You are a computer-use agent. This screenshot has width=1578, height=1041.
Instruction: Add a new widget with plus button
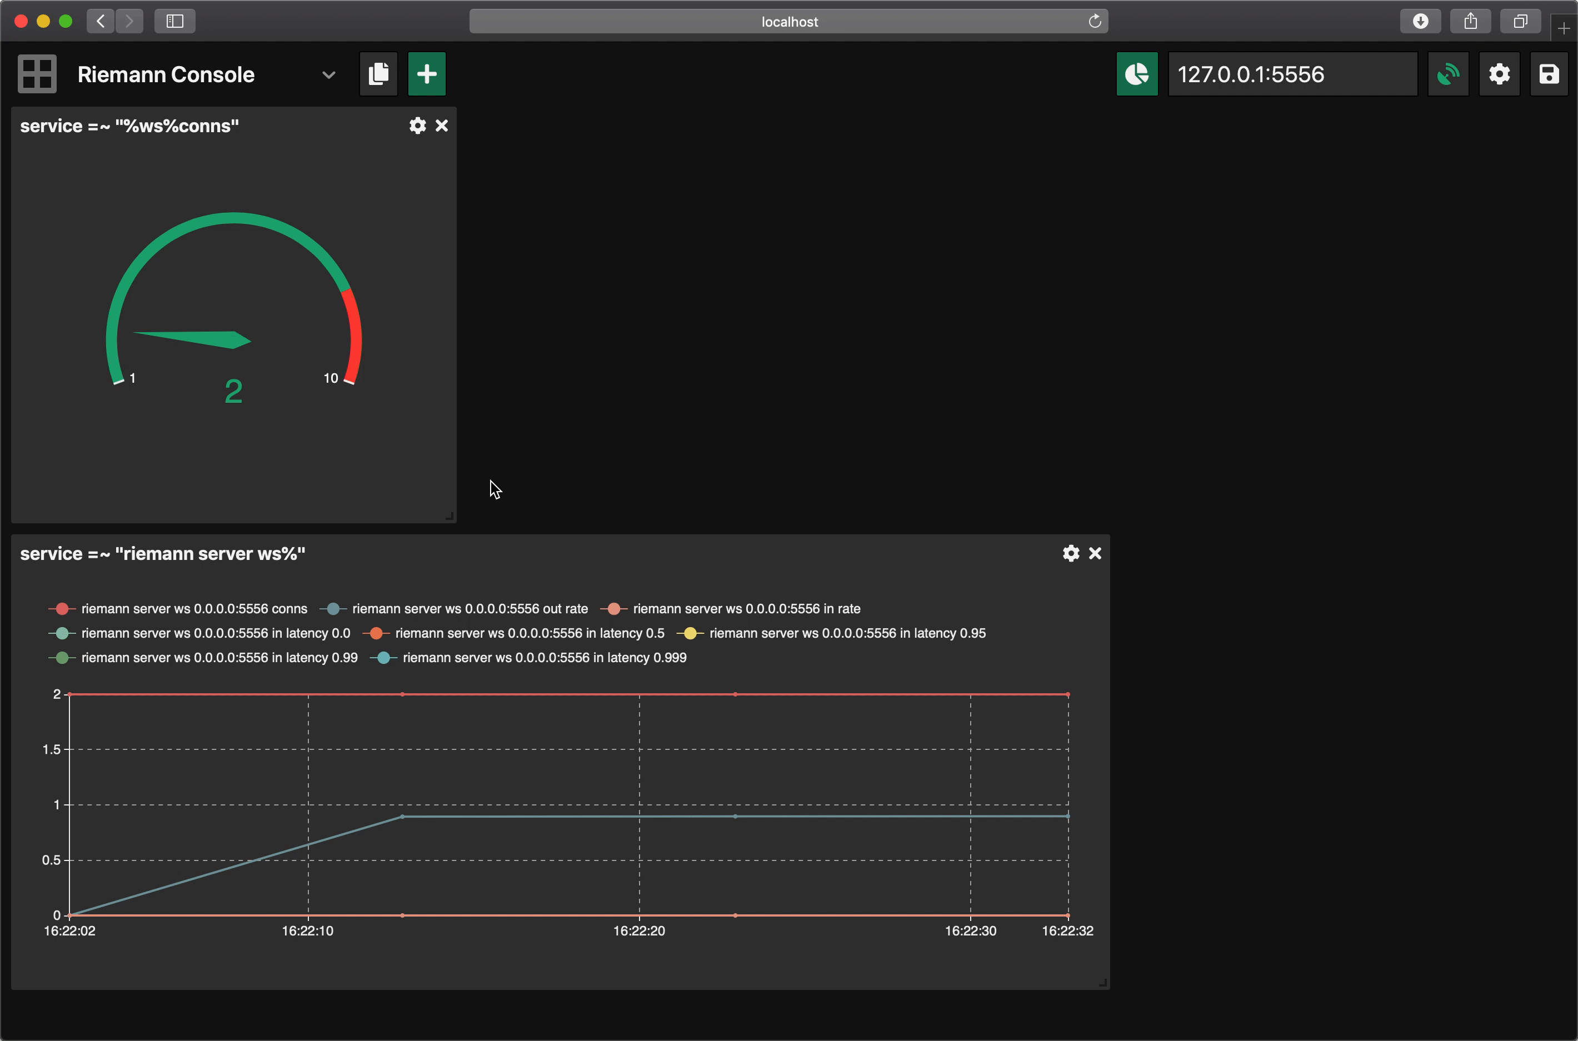point(426,74)
